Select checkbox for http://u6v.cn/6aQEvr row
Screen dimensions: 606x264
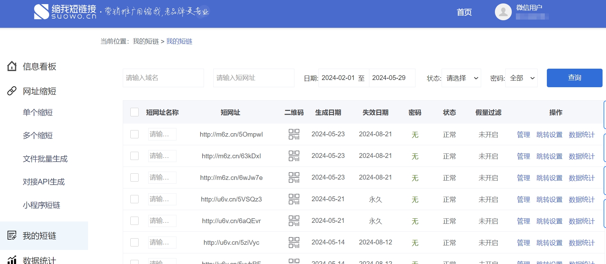coord(134,221)
